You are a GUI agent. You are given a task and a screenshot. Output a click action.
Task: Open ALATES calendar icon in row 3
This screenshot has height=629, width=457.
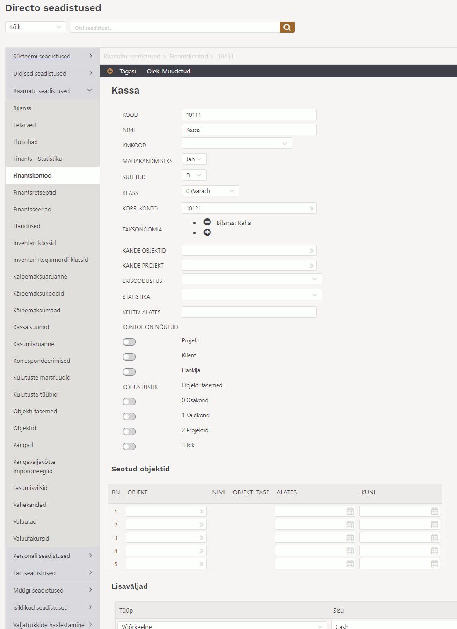[x=350, y=537]
